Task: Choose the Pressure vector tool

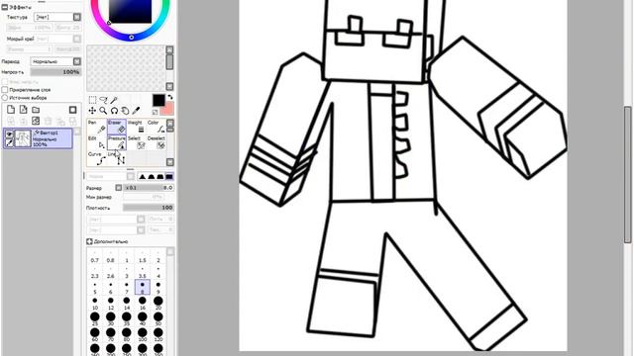Action: click(x=117, y=142)
